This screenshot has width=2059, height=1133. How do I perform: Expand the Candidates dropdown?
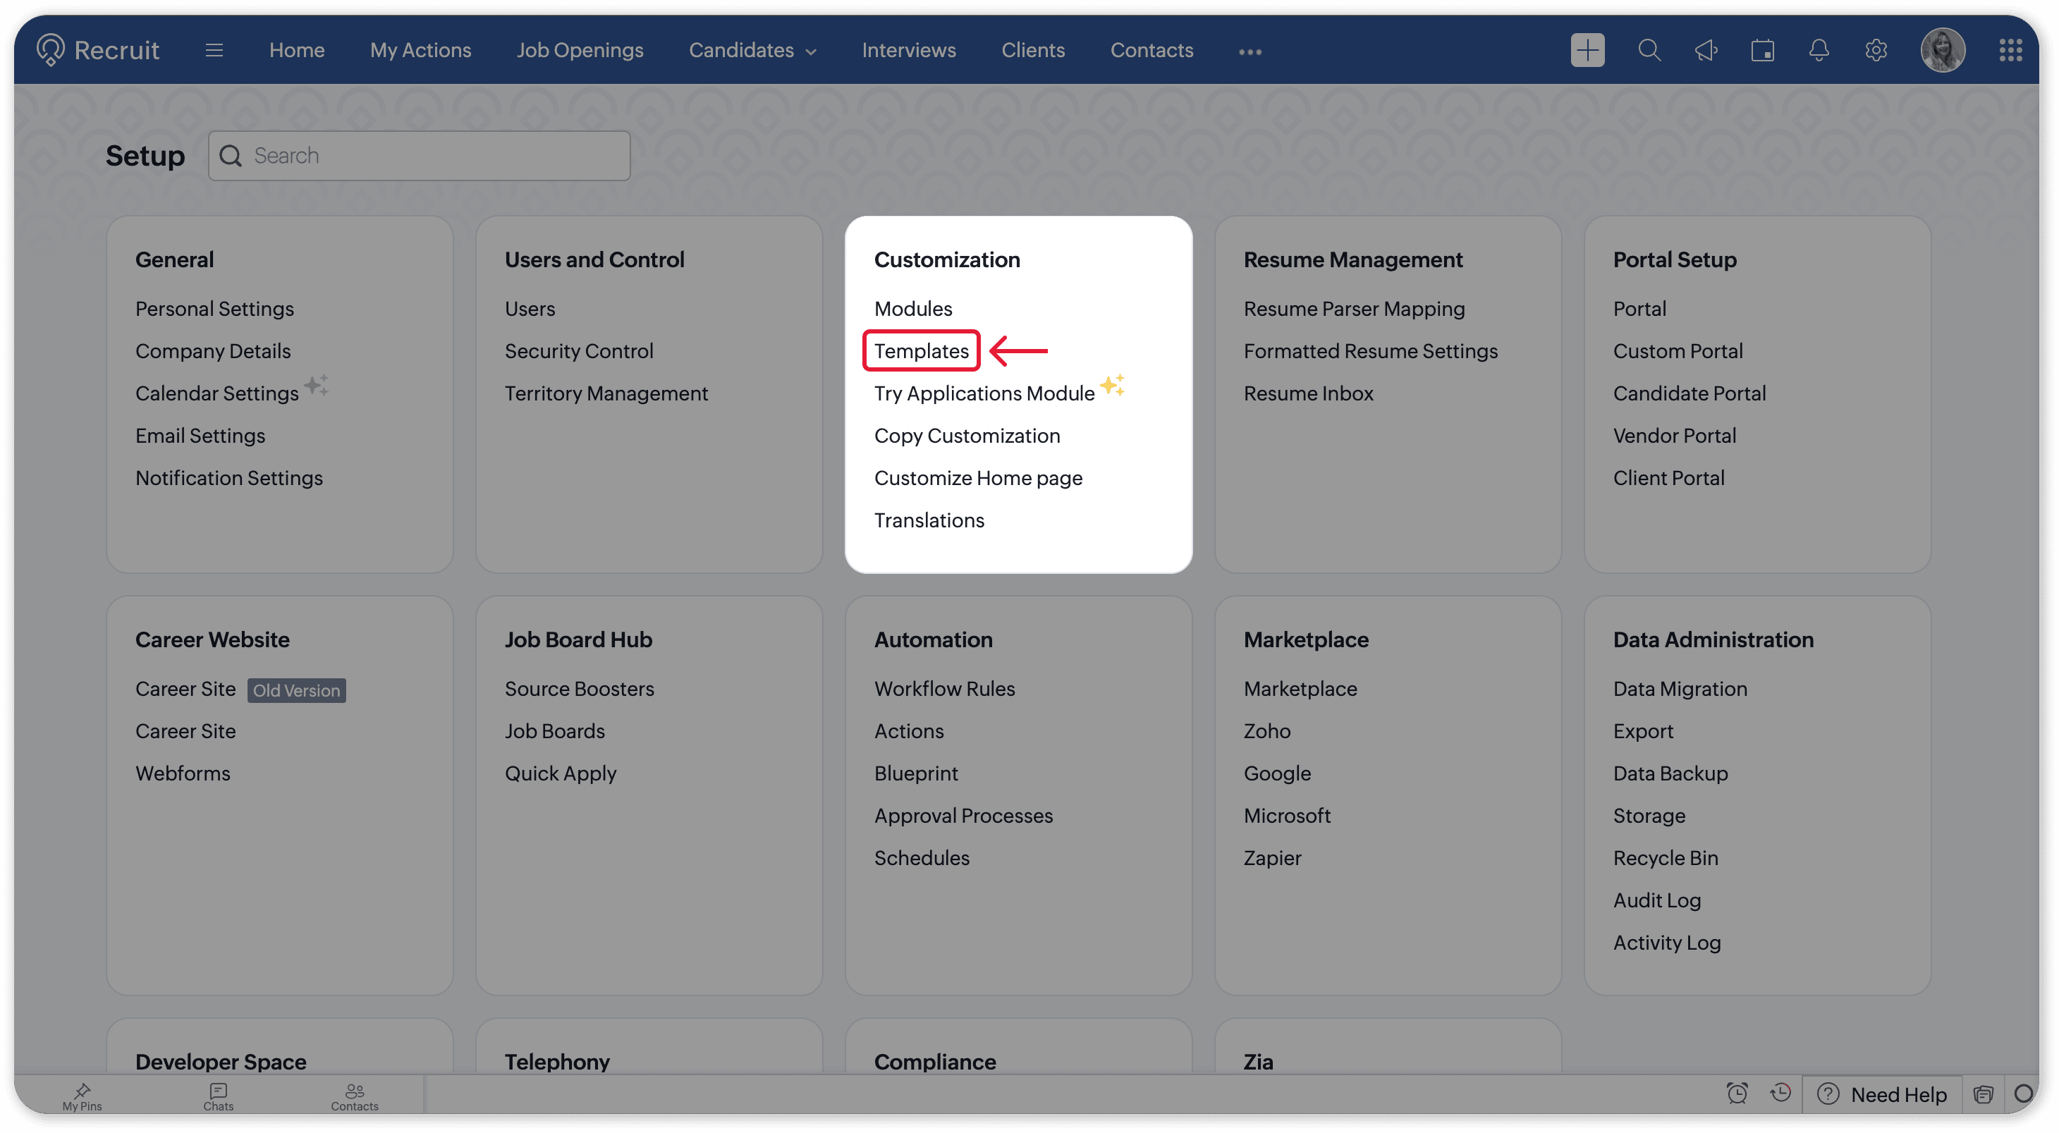[x=752, y=50]
